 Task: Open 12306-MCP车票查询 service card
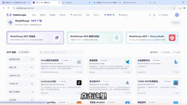click(158, 87)
